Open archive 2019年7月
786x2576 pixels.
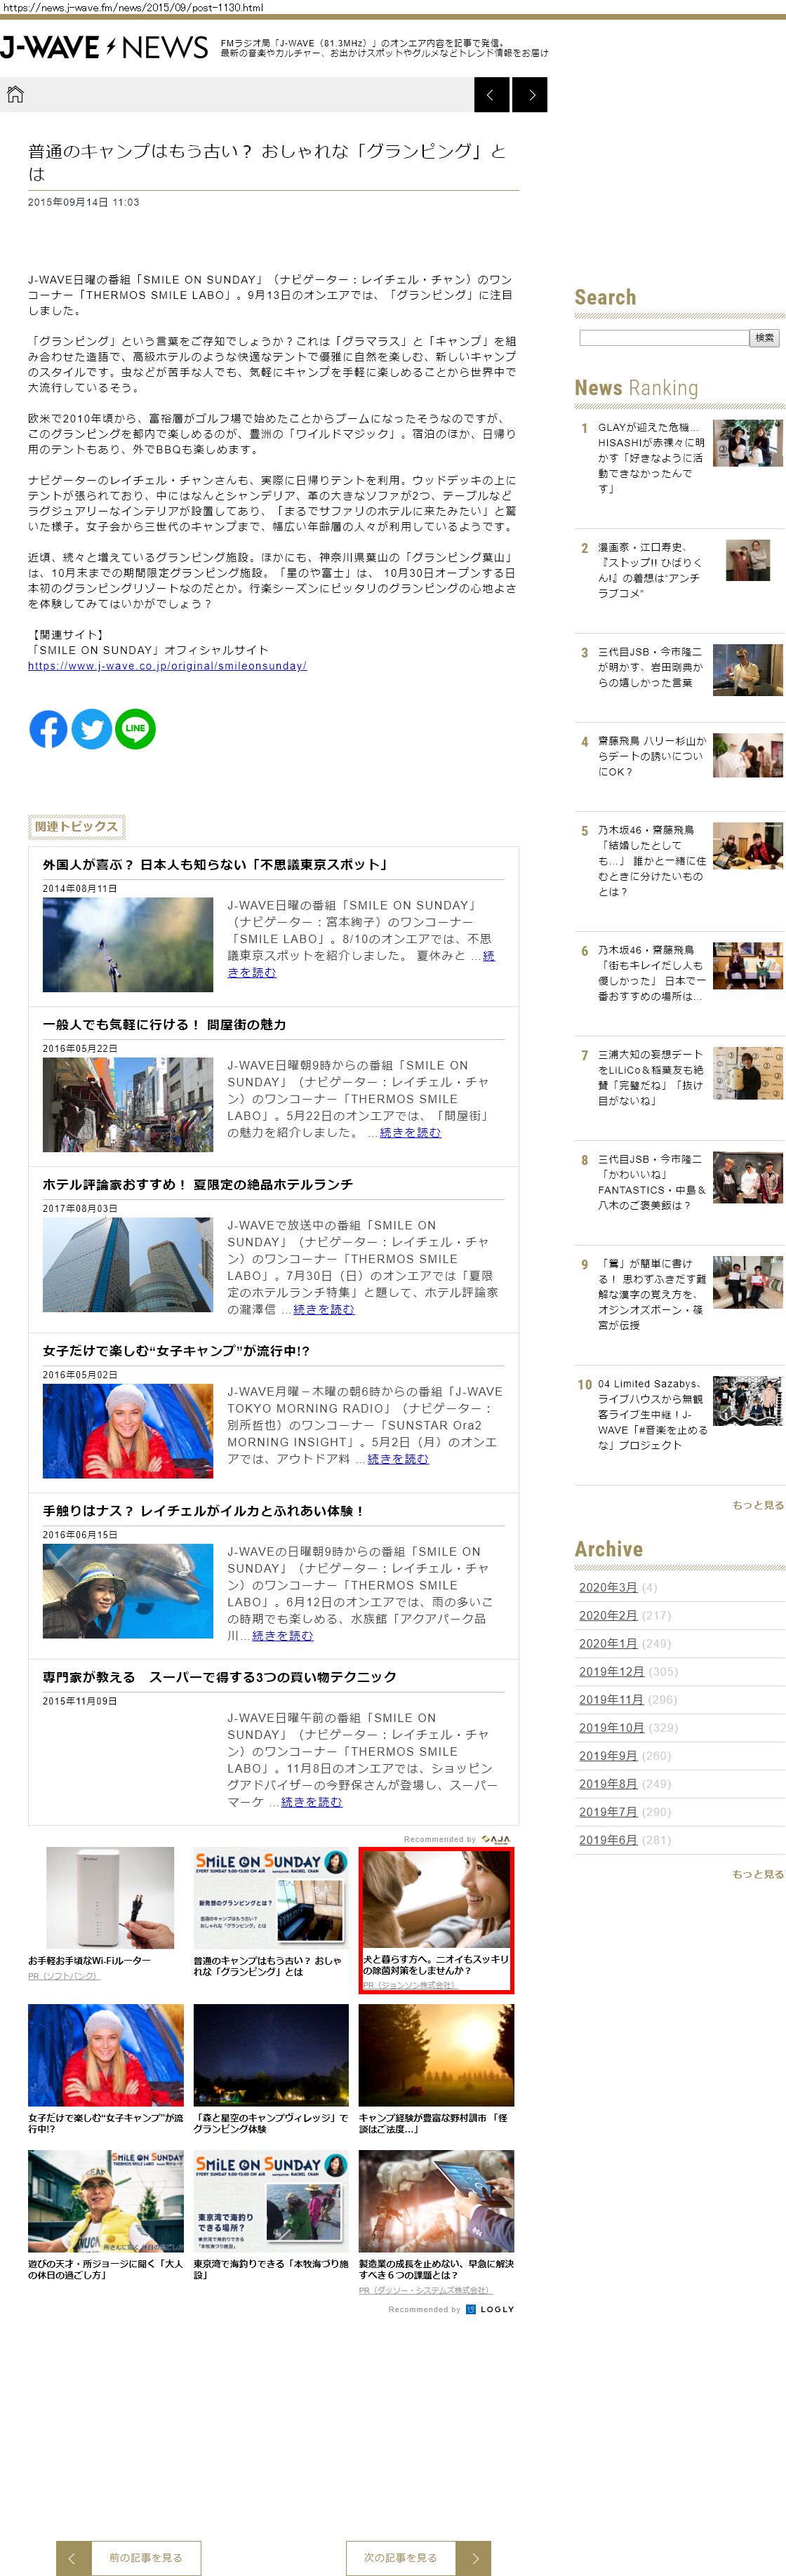click(x=608, y=1812)
